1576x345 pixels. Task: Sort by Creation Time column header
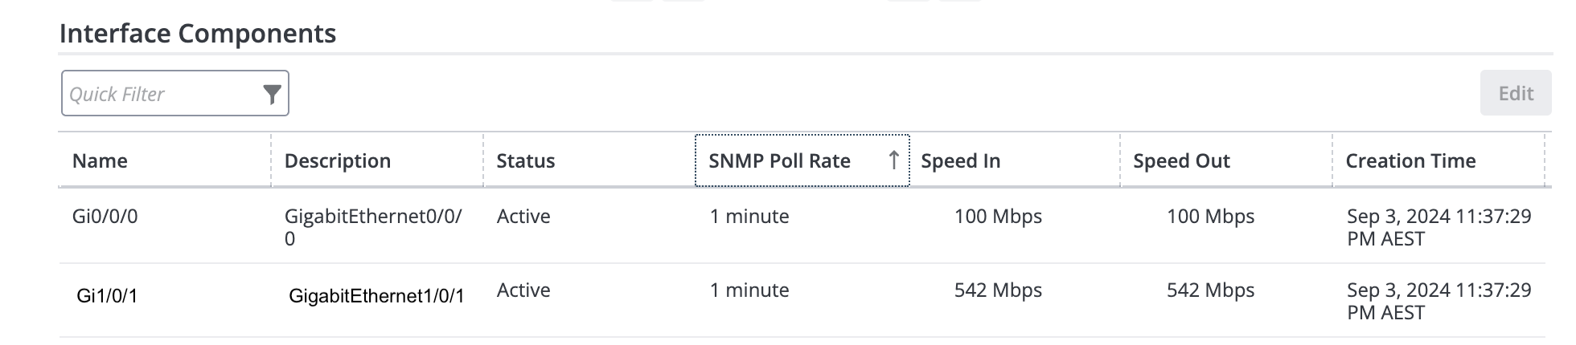pos(1410,161)
